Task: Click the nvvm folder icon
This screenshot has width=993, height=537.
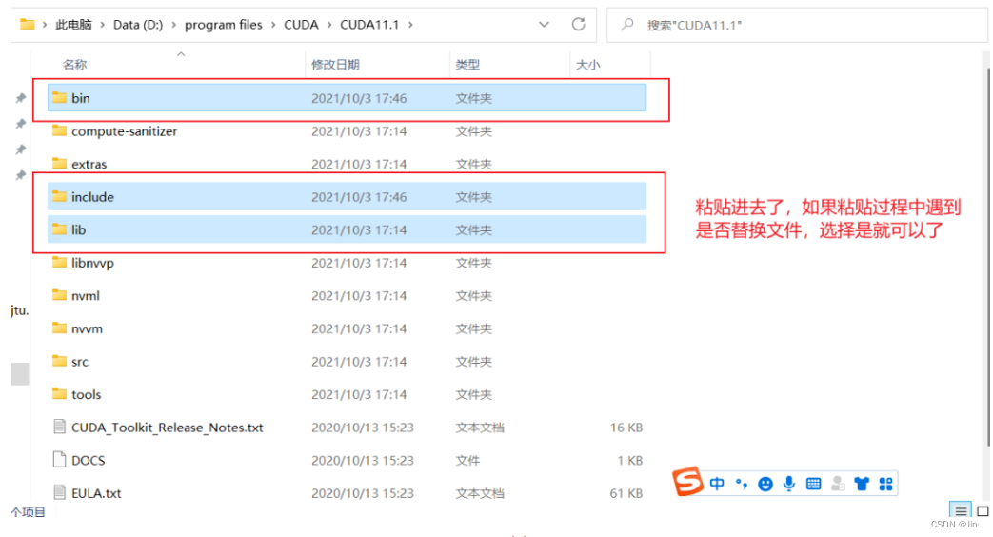Action: tap(60, 328)
